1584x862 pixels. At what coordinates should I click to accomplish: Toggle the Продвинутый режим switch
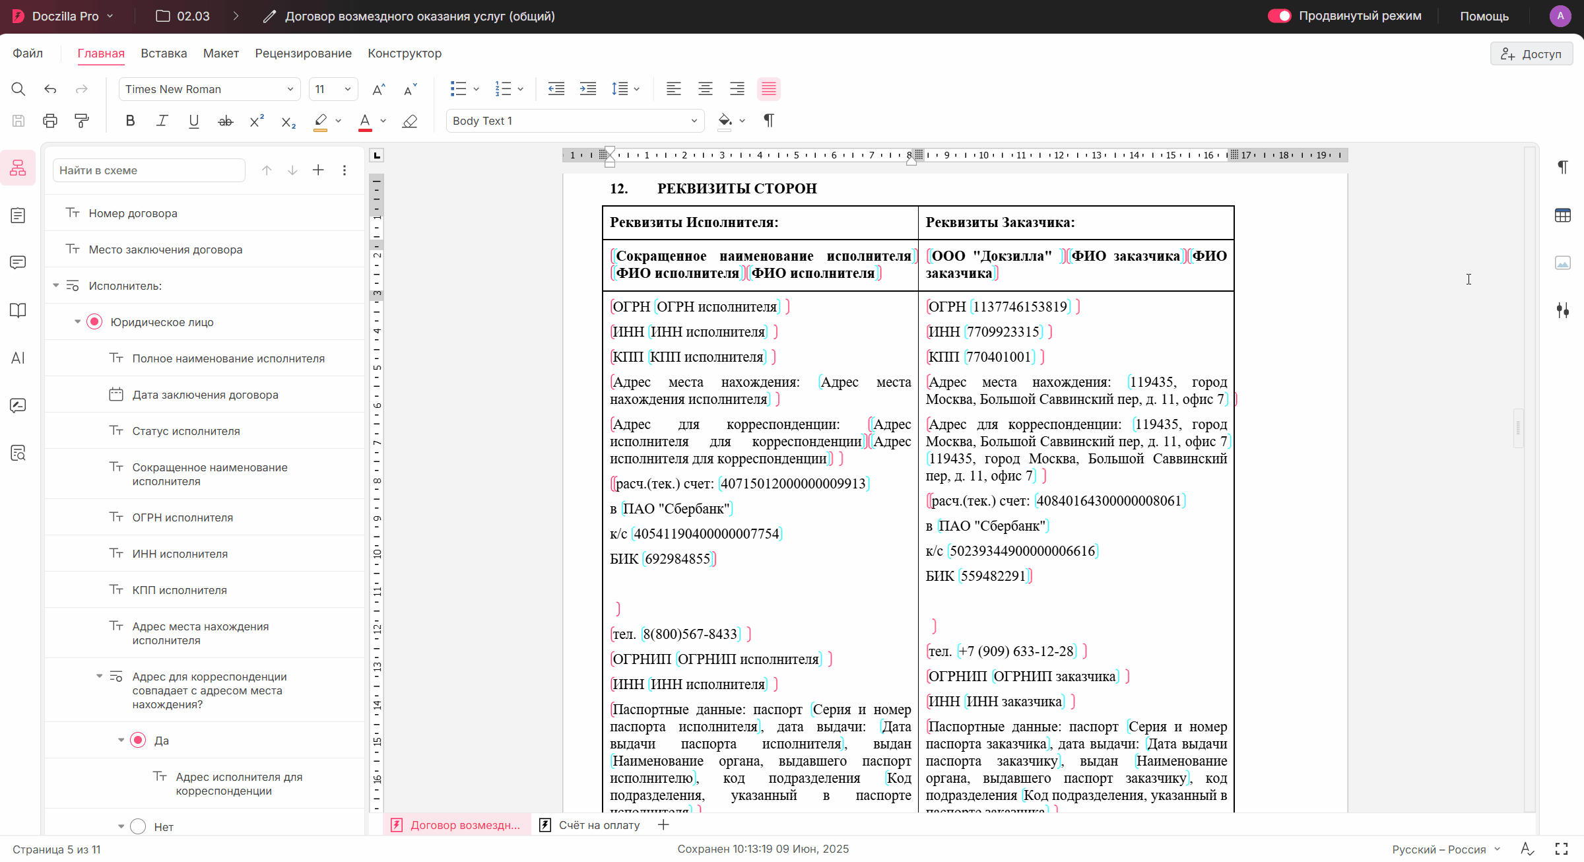point(1279,16)
